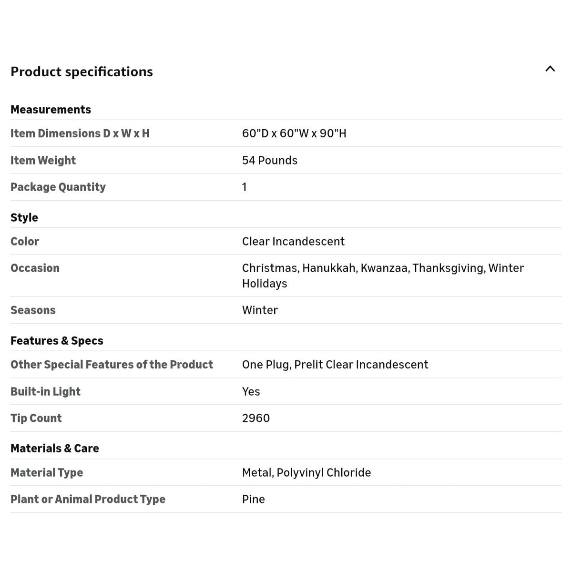572x572 pixels.
Task: Select the 54 Pounds value
Action: [270, 160]
